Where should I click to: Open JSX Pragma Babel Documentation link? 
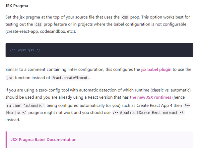point(43,140)
